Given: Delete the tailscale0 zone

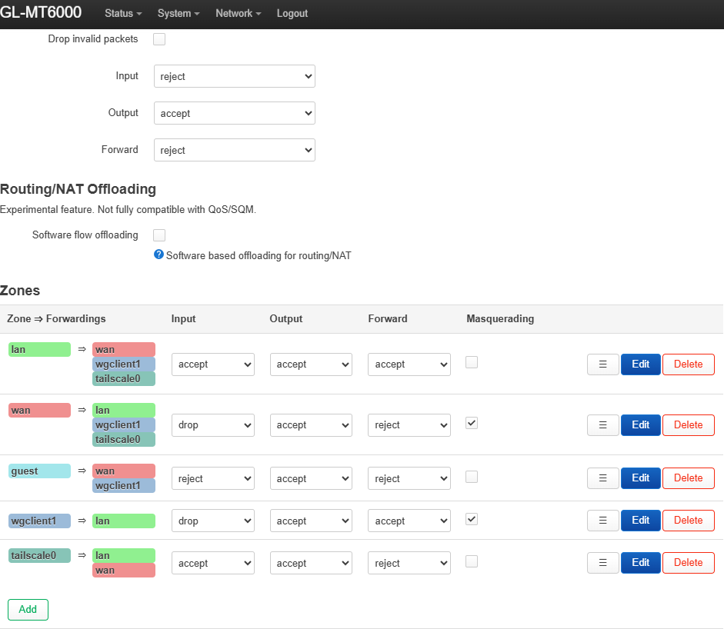Looking at the screenshot, I should point(688,563).
